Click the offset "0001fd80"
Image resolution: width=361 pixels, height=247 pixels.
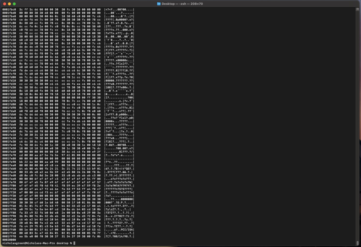9,105
